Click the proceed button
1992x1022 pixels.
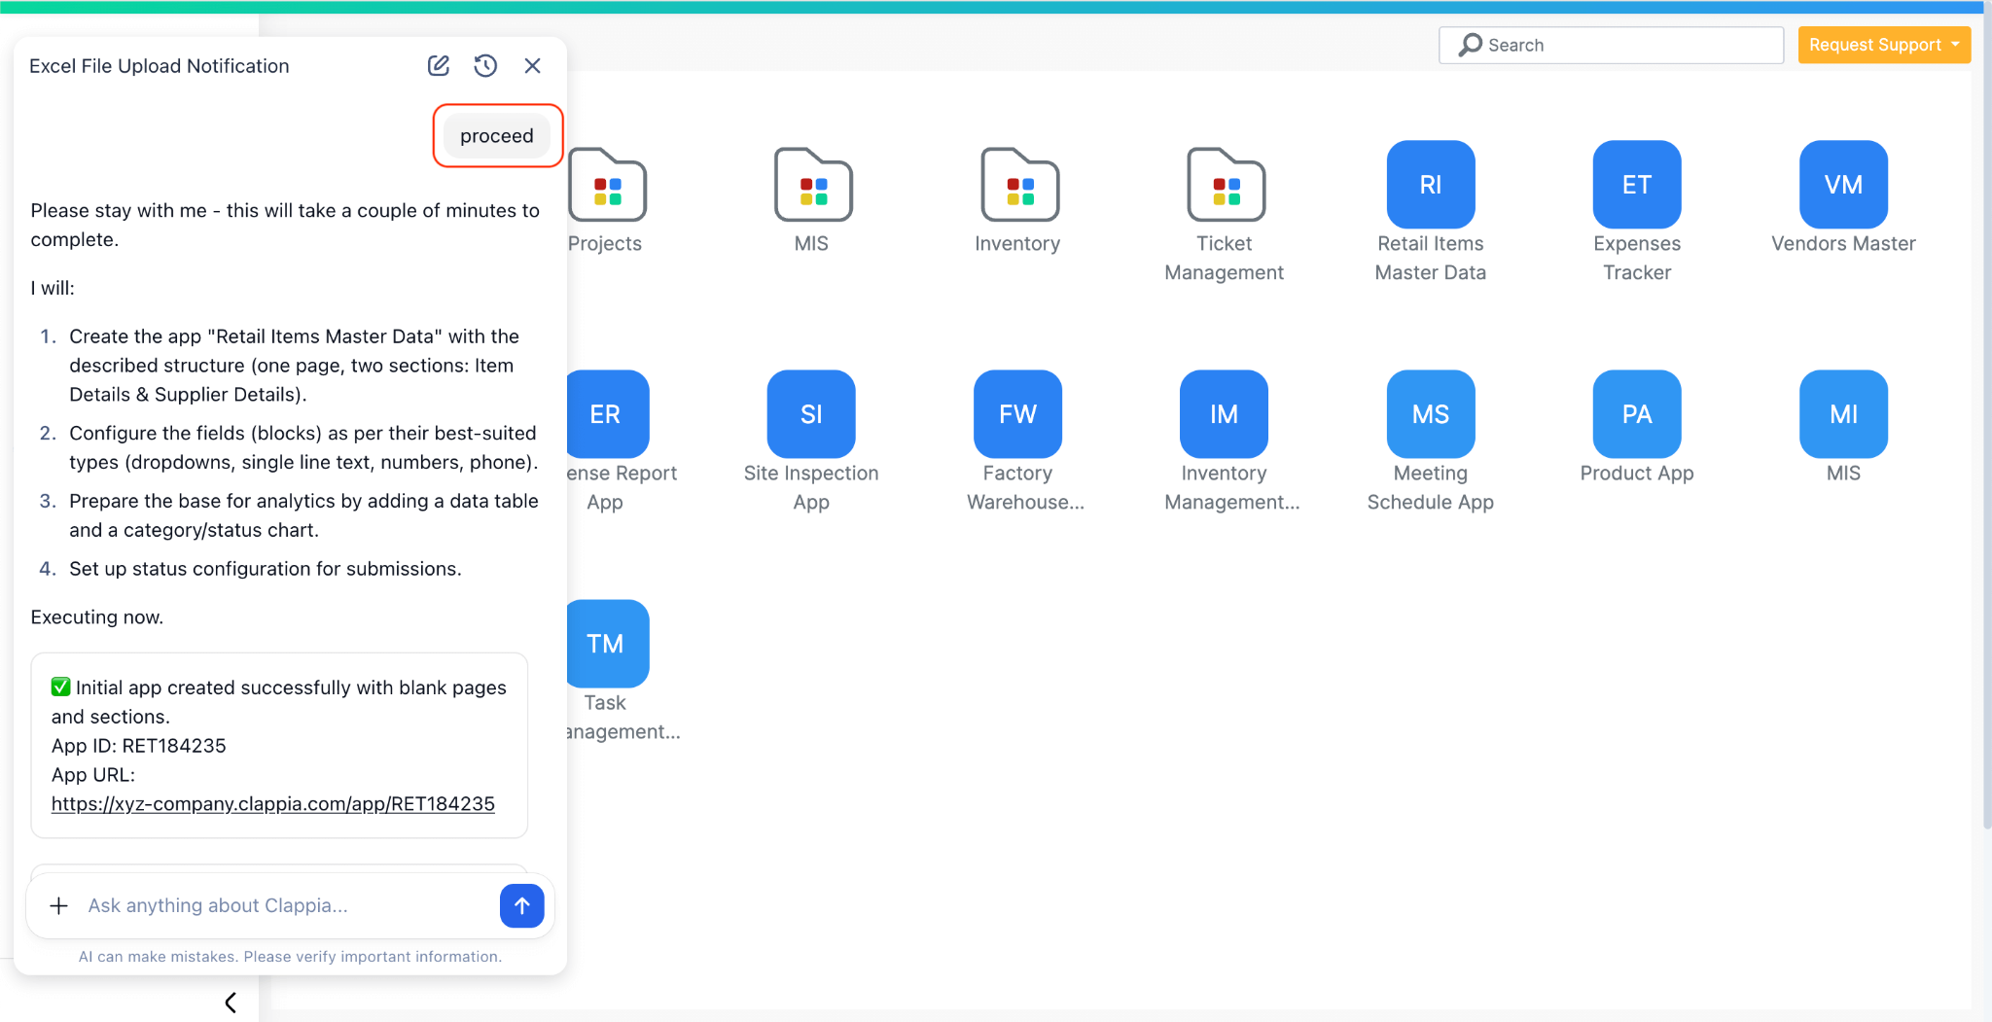pyautogui.click(x=497, y=135)
